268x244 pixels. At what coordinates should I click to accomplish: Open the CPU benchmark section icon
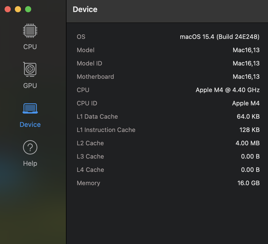coord(30,31)
